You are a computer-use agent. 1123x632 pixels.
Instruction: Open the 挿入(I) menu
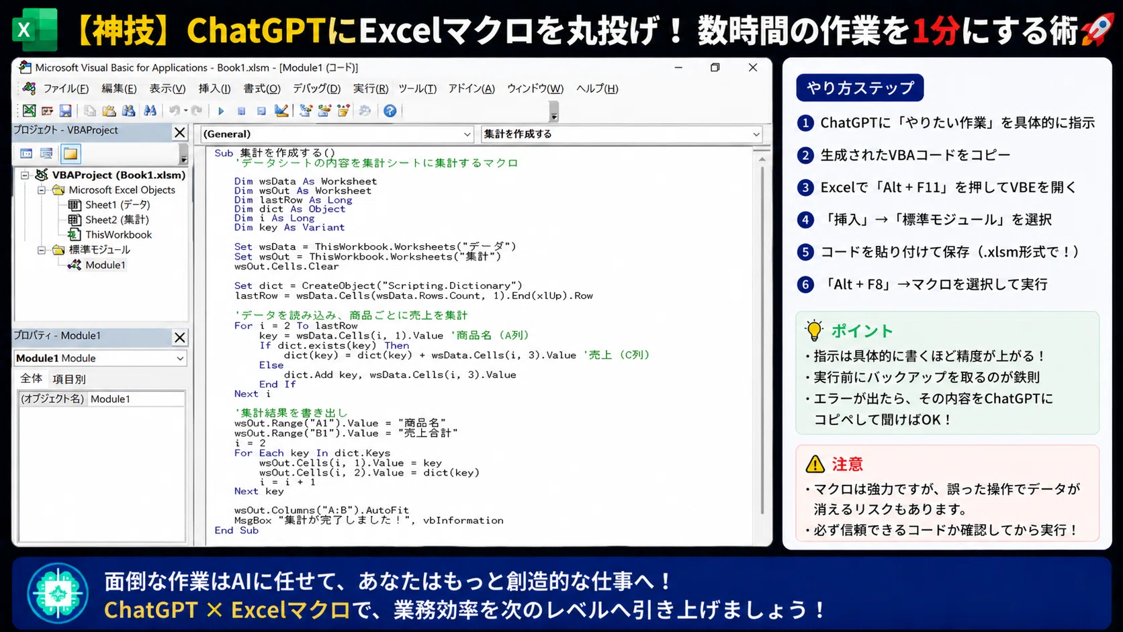pyautogui.click(x=214, y=89)
